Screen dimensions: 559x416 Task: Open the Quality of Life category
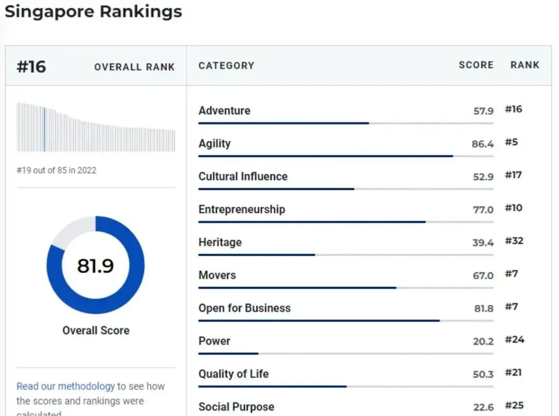click(x=233, y=374)
